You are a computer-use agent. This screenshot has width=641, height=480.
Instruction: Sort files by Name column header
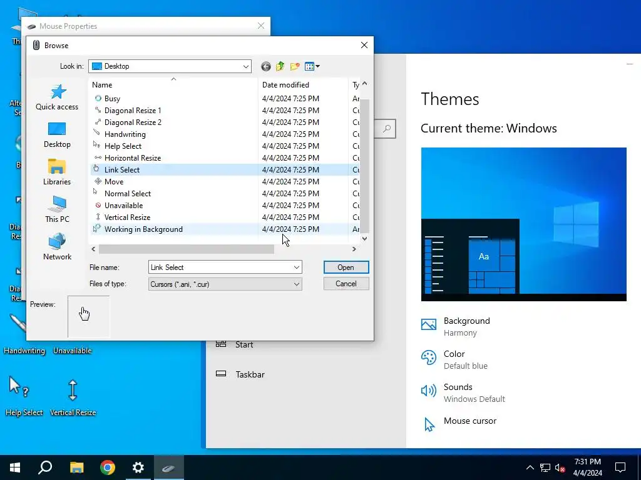173,84
